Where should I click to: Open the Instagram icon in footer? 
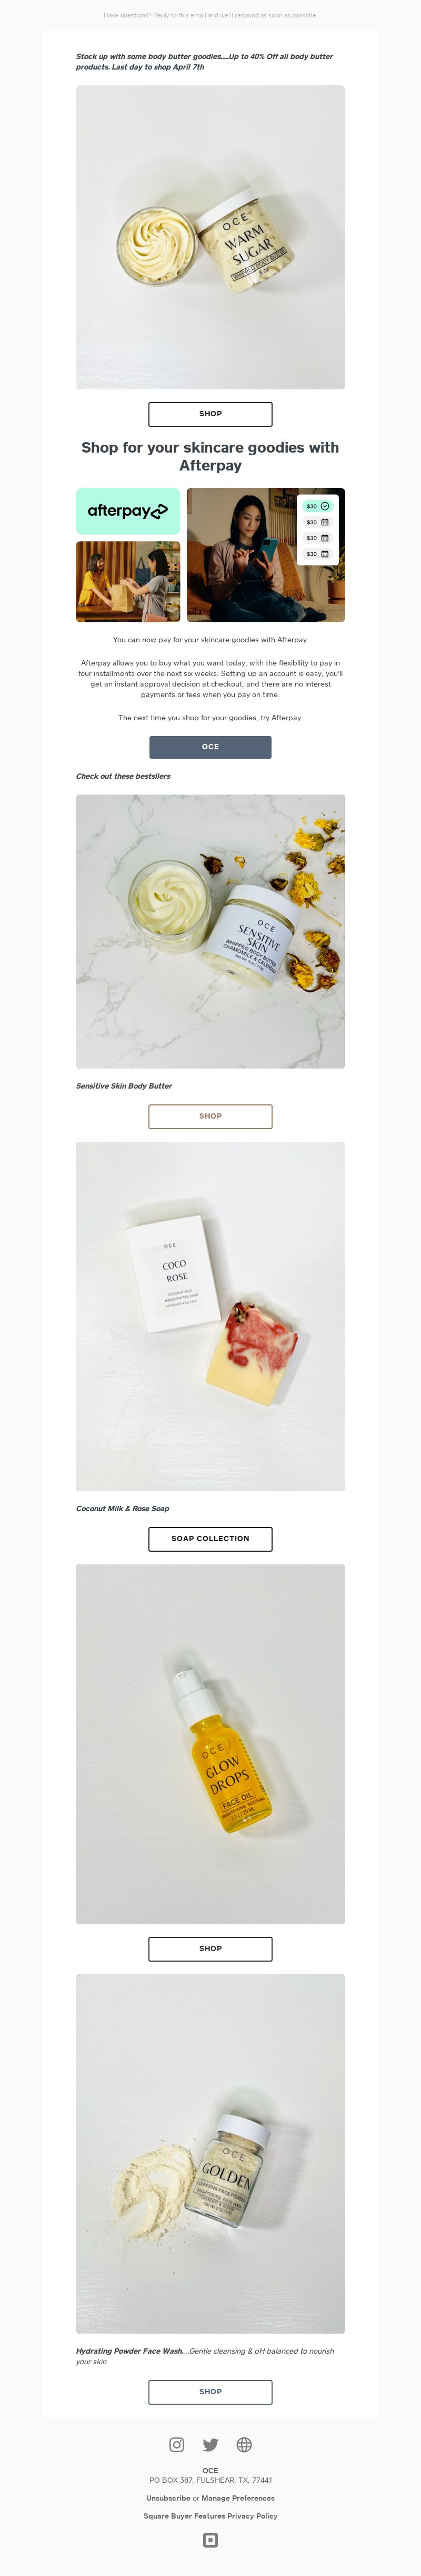177,2444
